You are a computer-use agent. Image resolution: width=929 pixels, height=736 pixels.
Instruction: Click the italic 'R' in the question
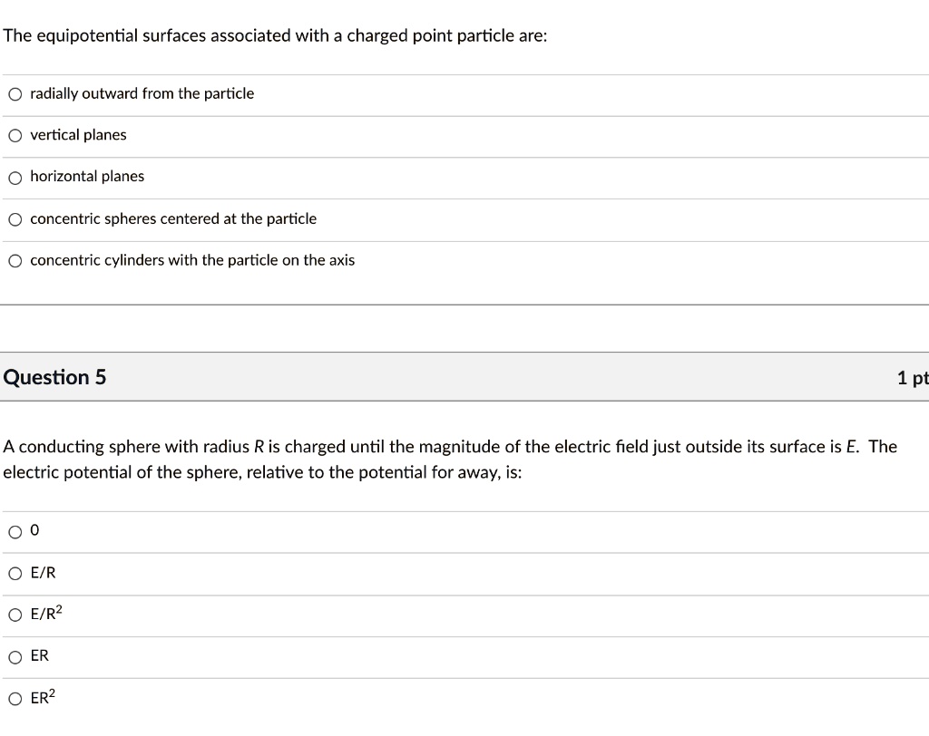point(259,447)
